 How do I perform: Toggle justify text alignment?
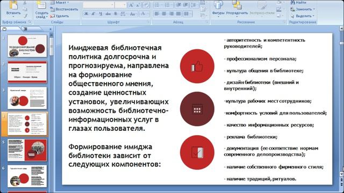click(x=178, y=14)
